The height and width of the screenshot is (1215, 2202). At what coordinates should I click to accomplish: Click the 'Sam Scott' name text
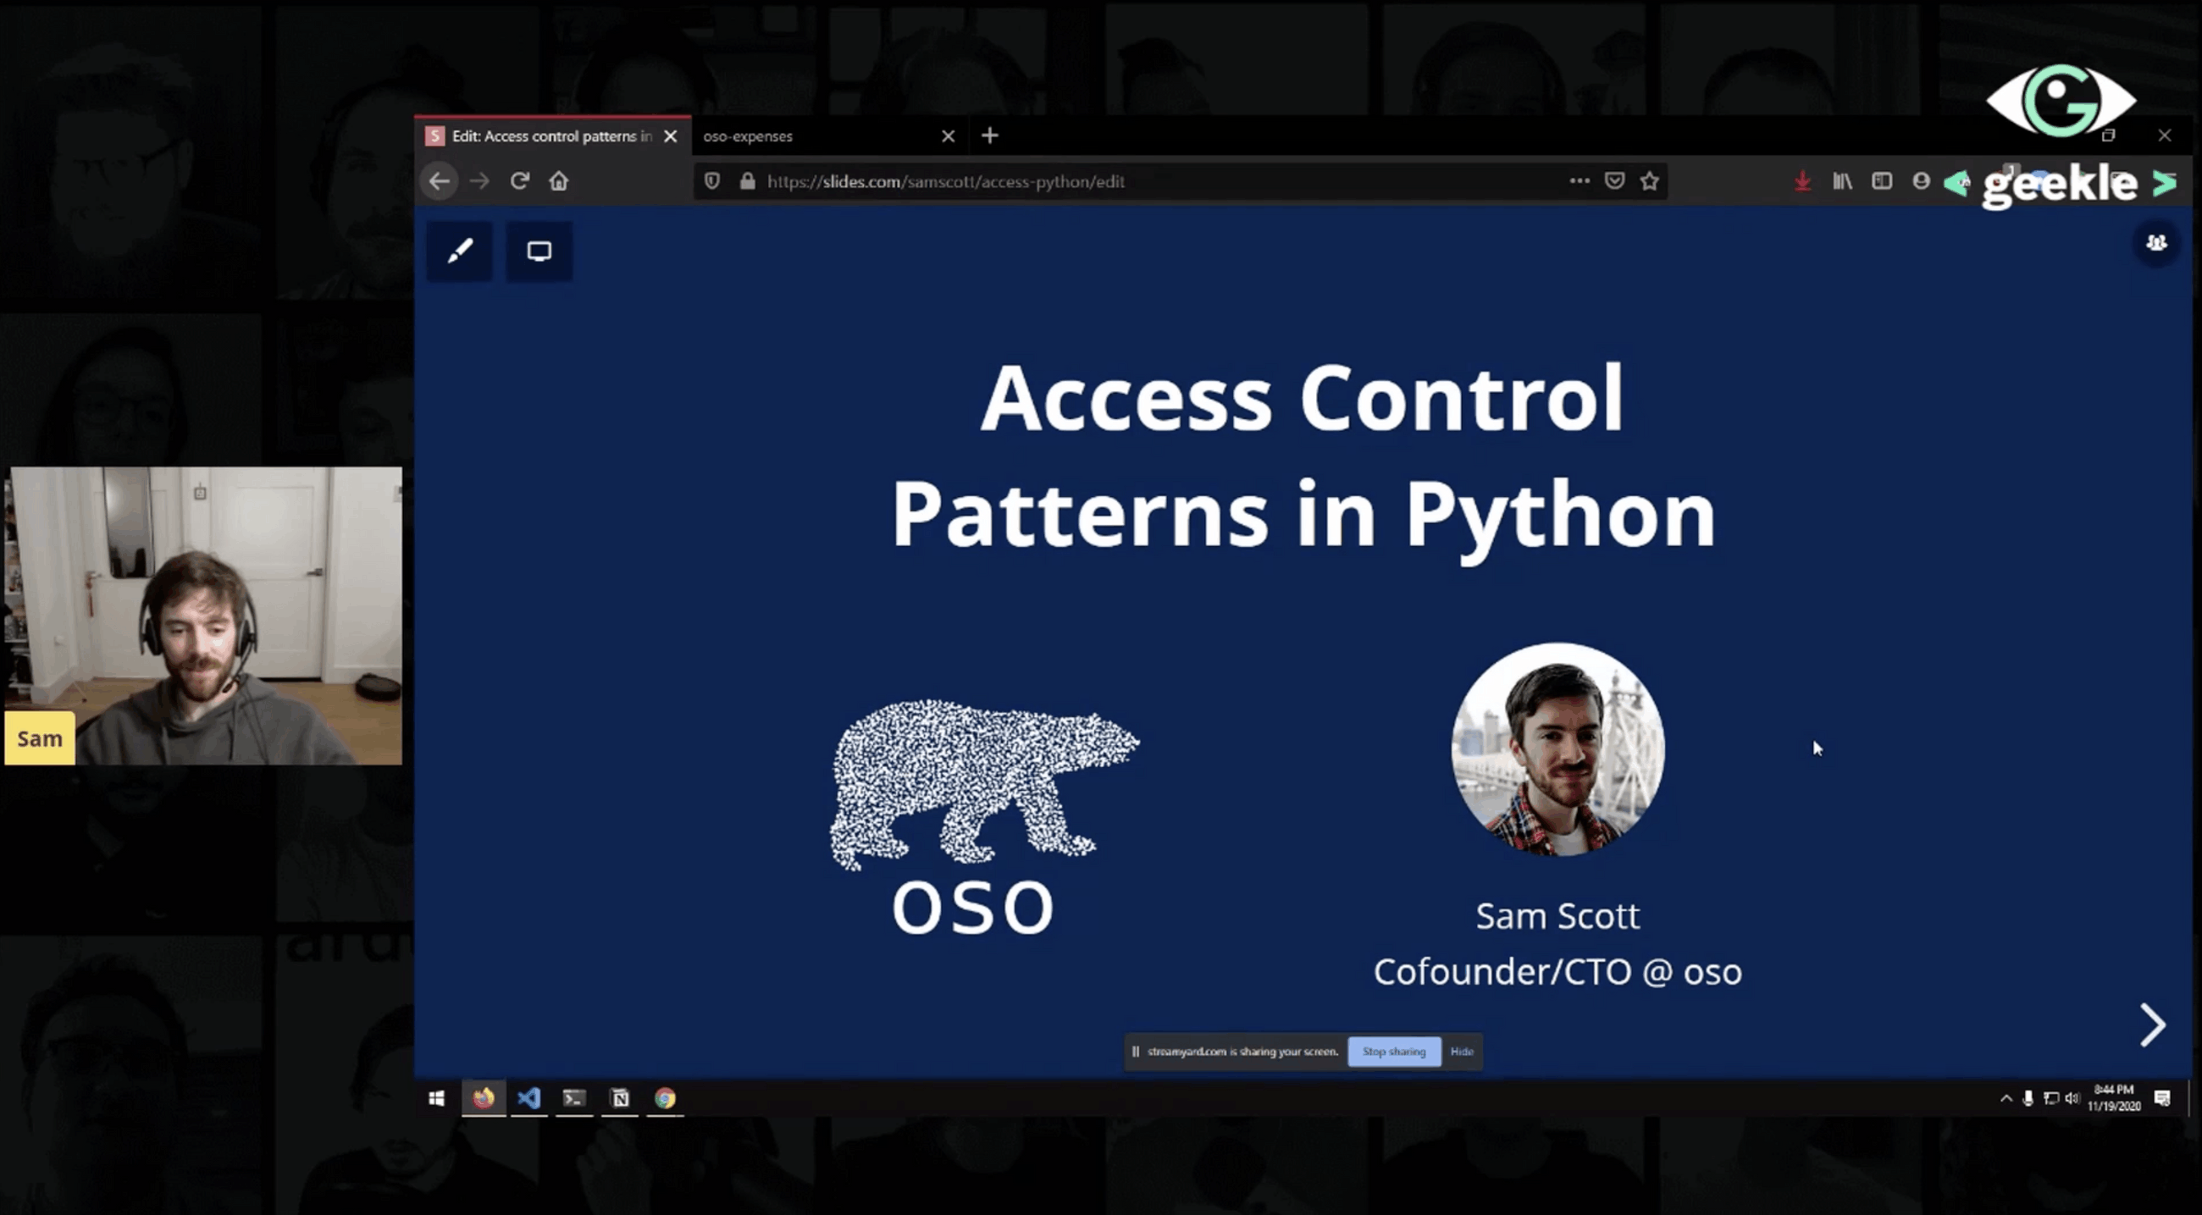1557,916
